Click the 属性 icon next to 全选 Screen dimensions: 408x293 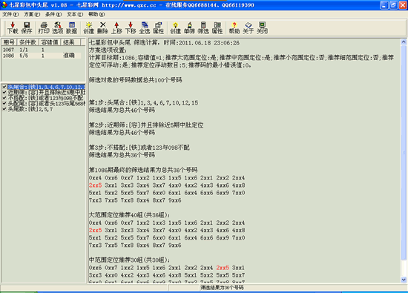158,27
